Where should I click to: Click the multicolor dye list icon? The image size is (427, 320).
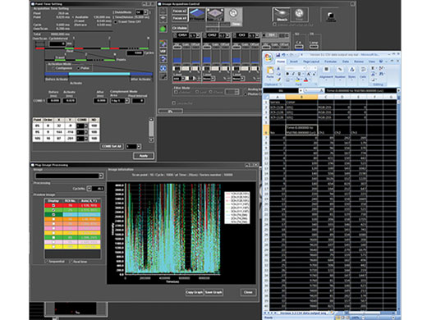click(163, 43)
